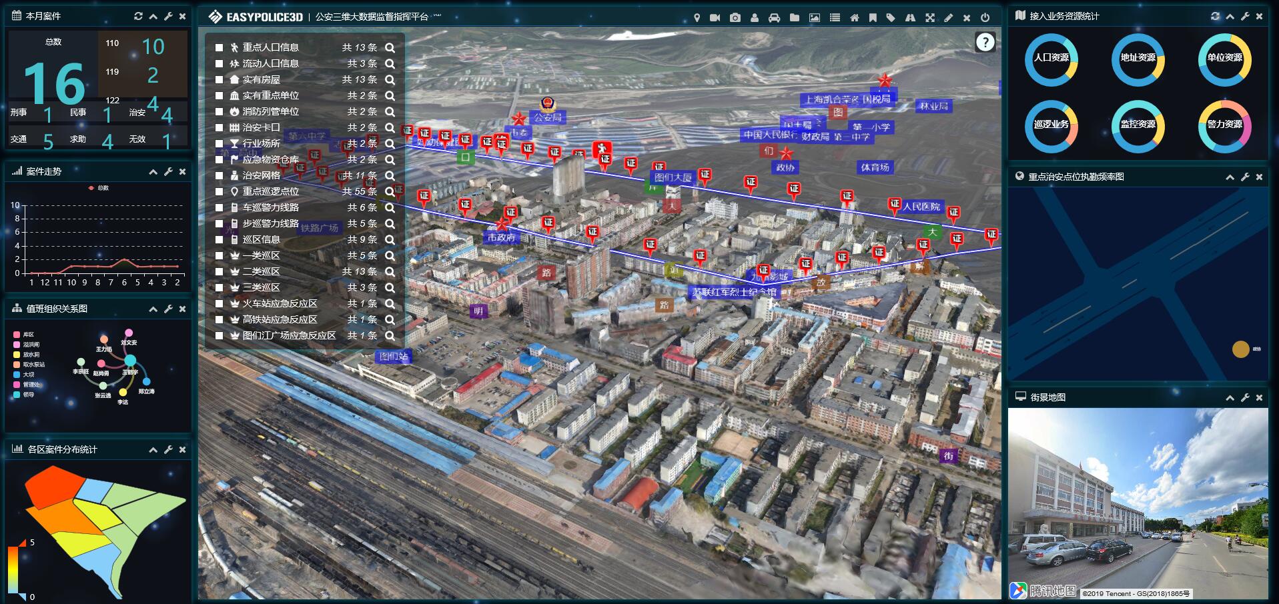The width and height of the screenshot is (1279, 604).
Task: Collapse the 重点治安点位执勤频率图 panel
Action: point(1230,177)
